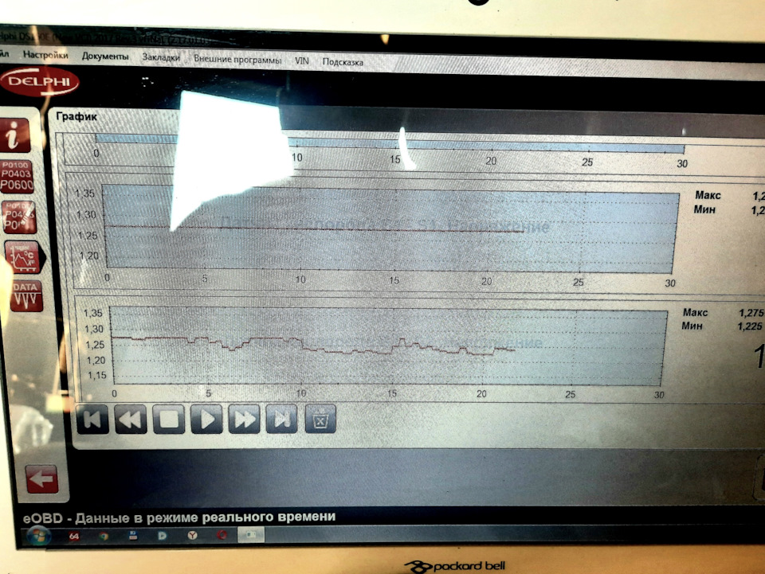Click the Delphi logo
The image size is (765, 574).
click(x=40, y=82)
